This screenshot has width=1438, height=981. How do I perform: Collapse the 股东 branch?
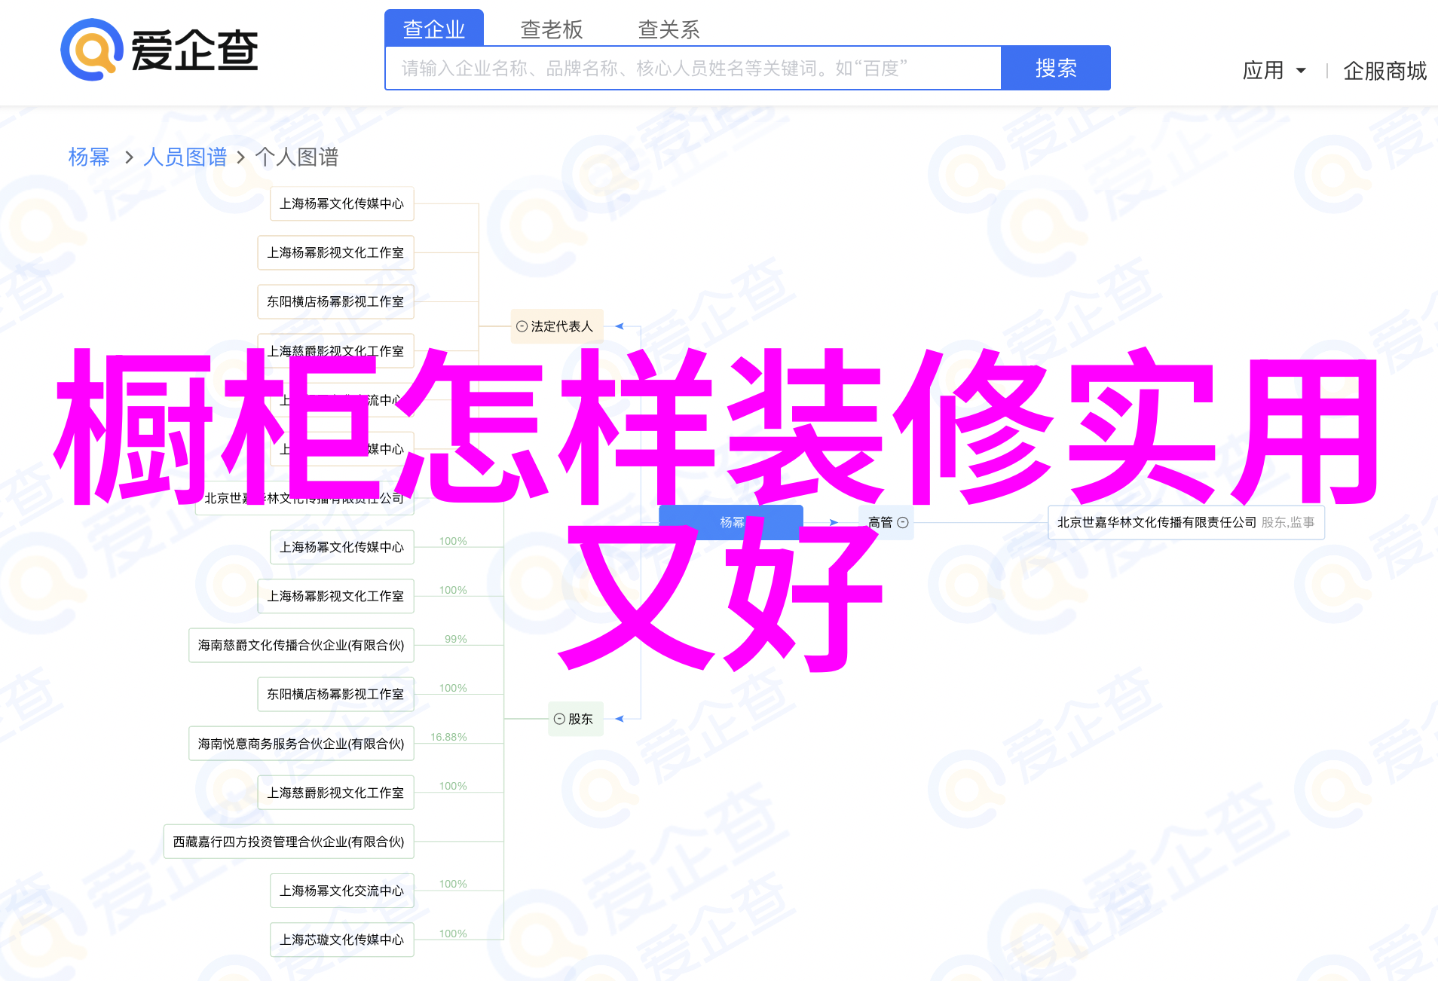click(559, 719)
